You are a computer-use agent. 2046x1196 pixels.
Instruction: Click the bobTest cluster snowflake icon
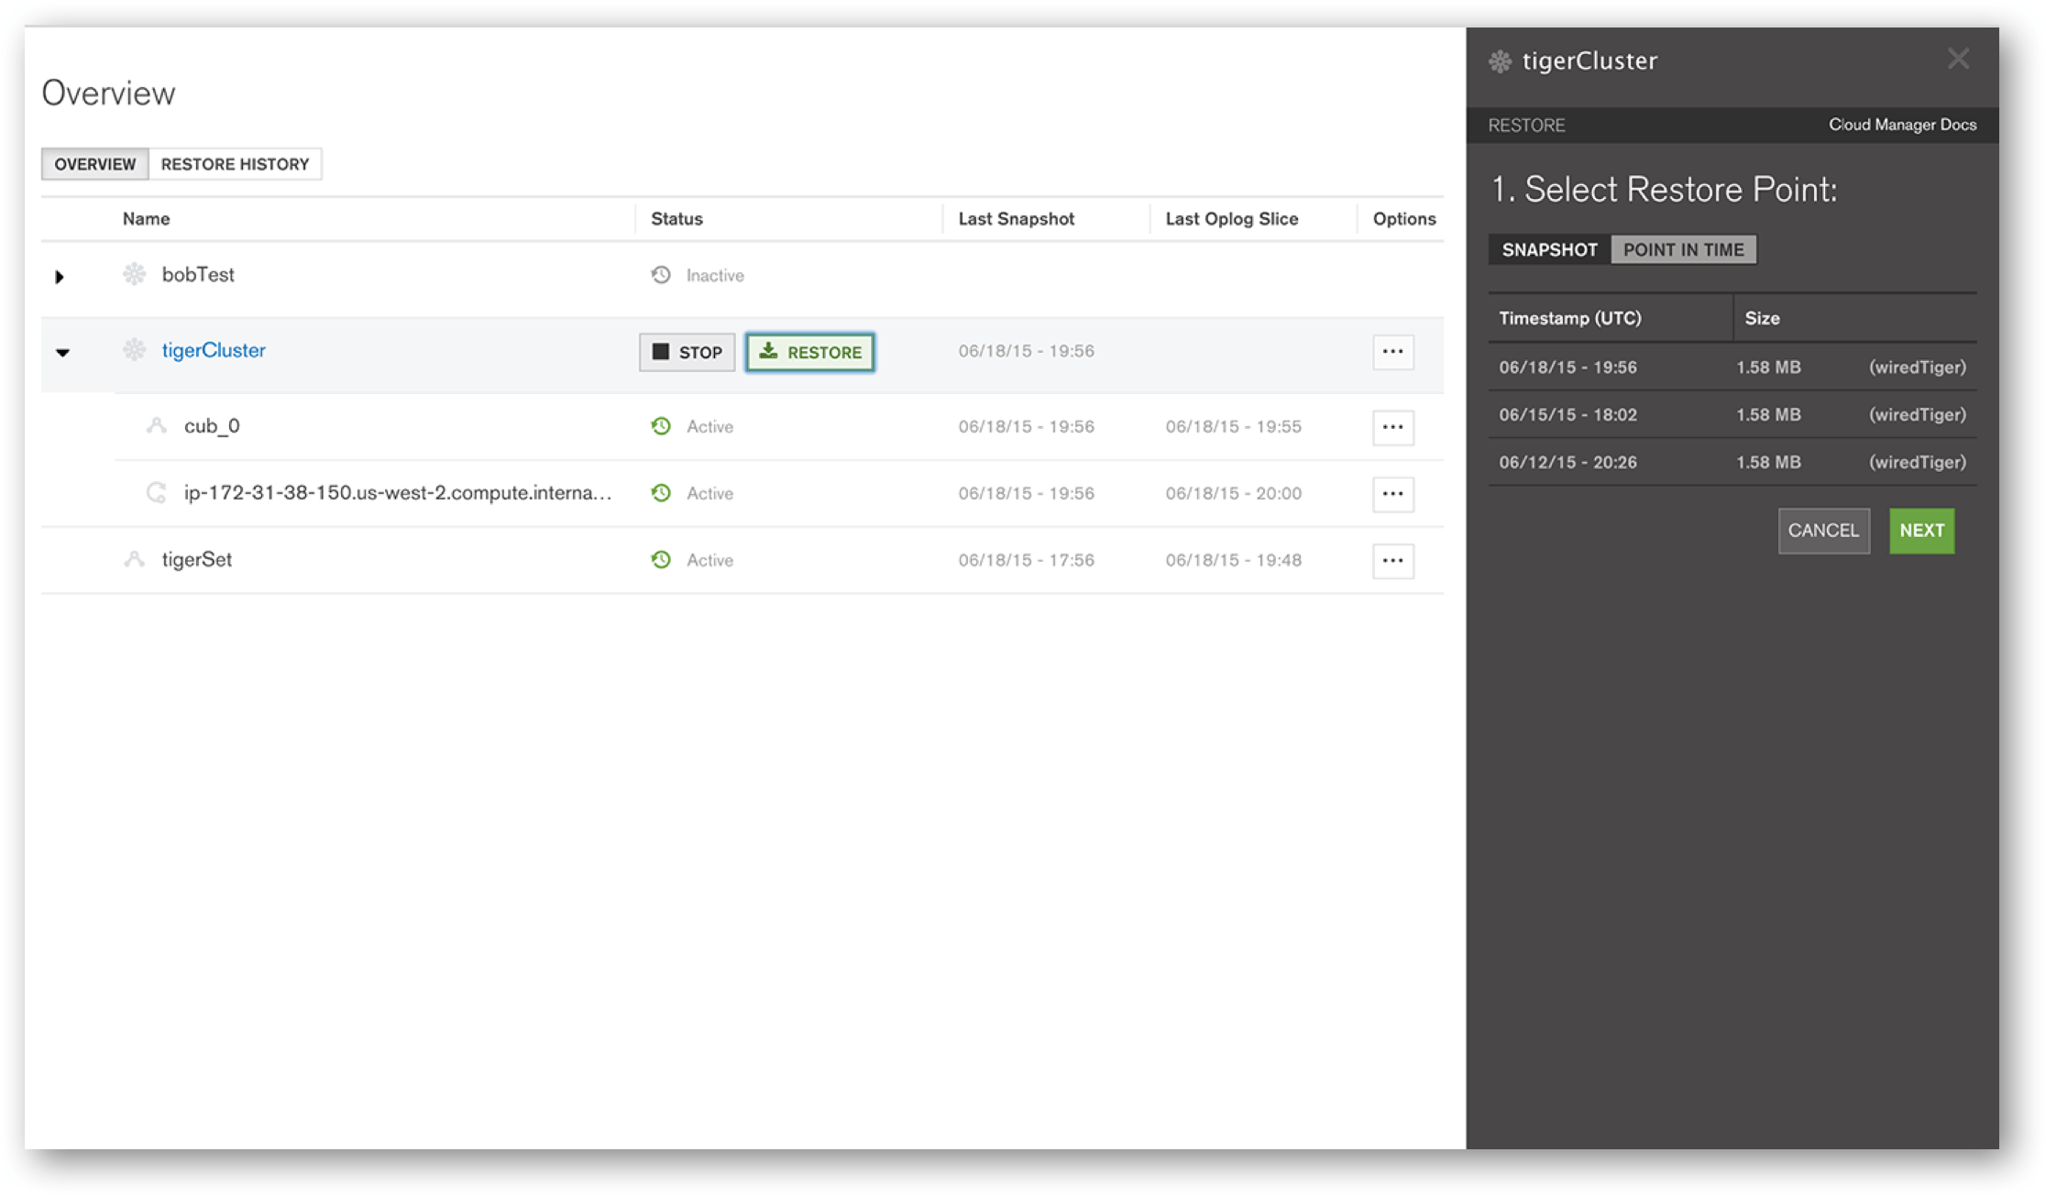click(135, 274)
